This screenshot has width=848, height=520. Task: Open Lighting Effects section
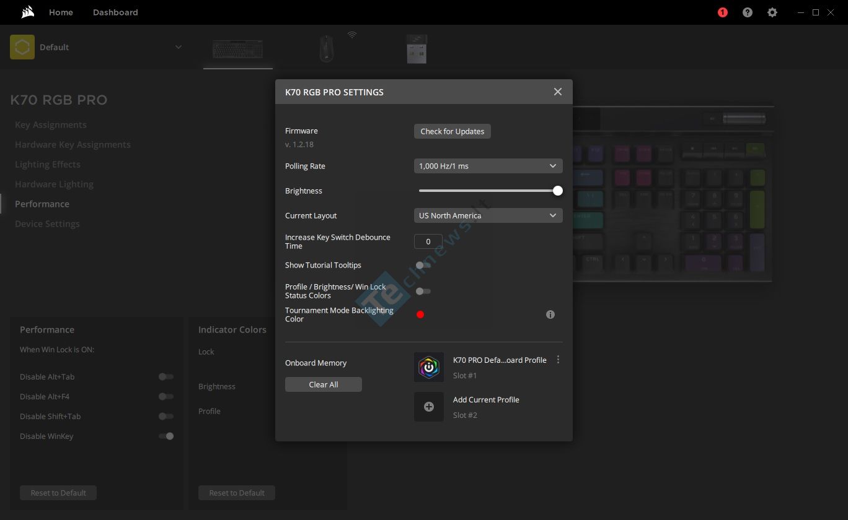pos(48,164)
